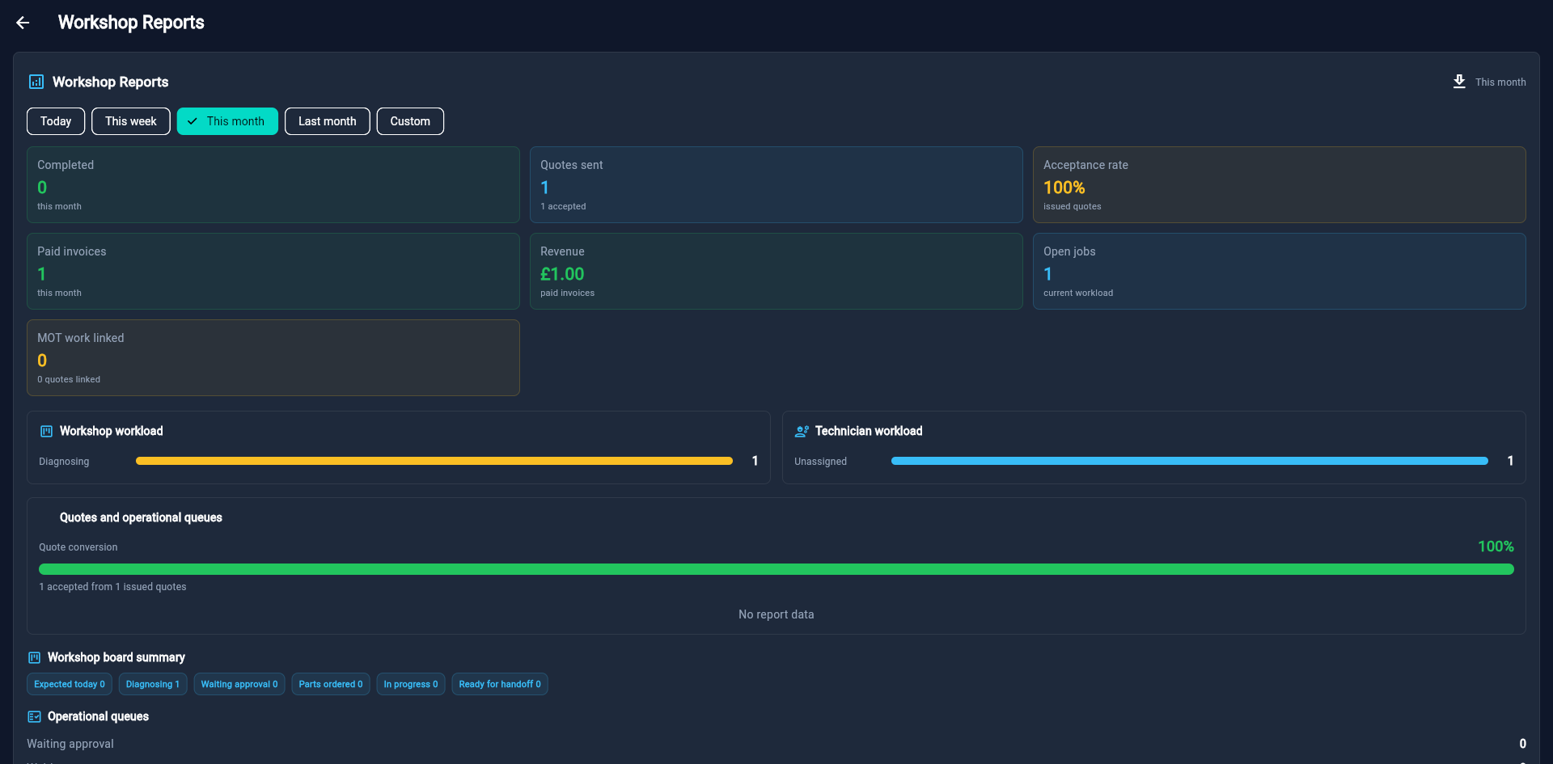Click the No report data message
This screenshot has height=764, width=1553.
776,614
